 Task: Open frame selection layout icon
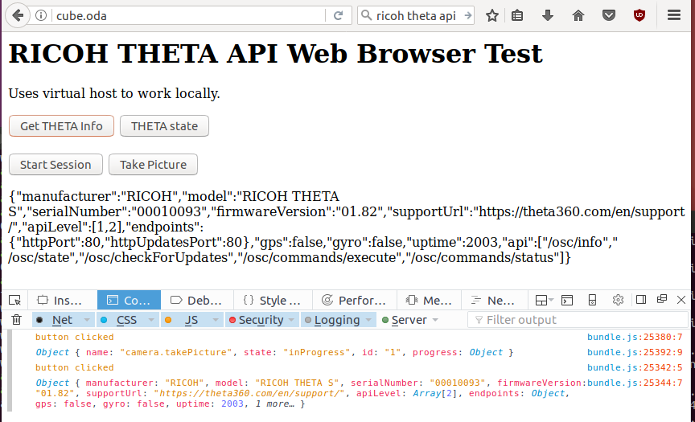[545, 301]
